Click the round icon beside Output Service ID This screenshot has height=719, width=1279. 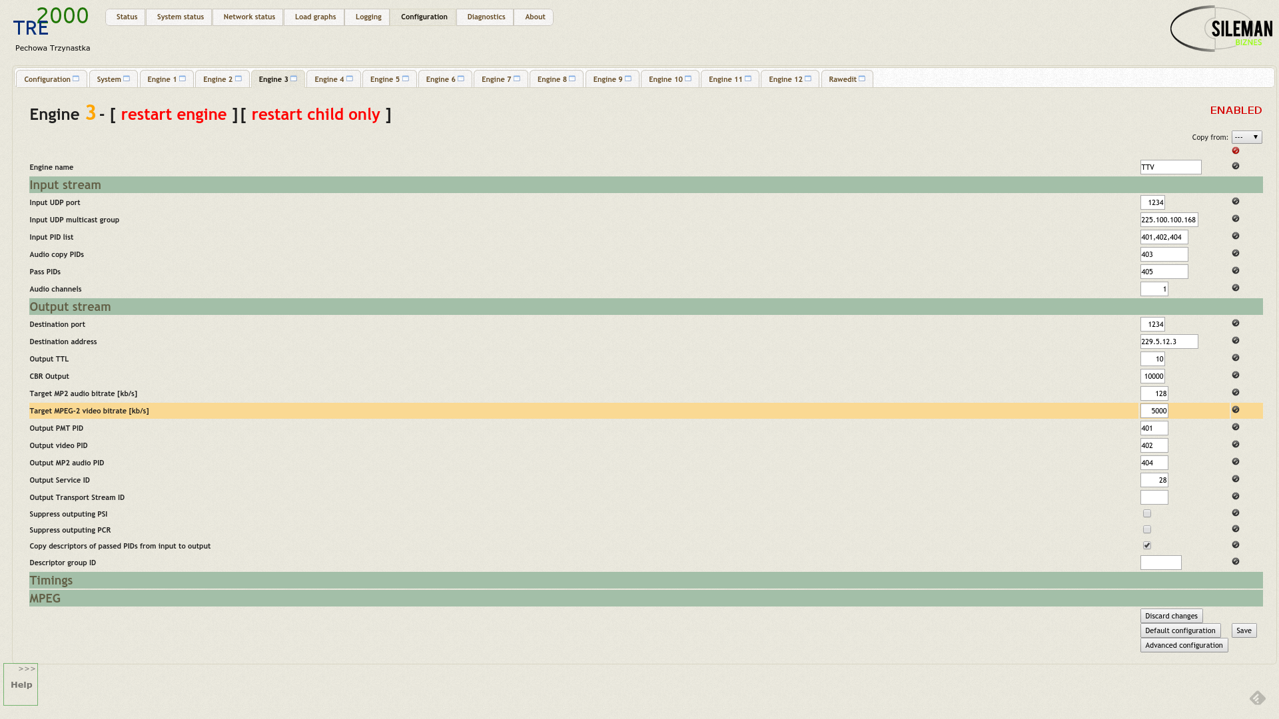pyautogui.click(x=1236, y=479)
